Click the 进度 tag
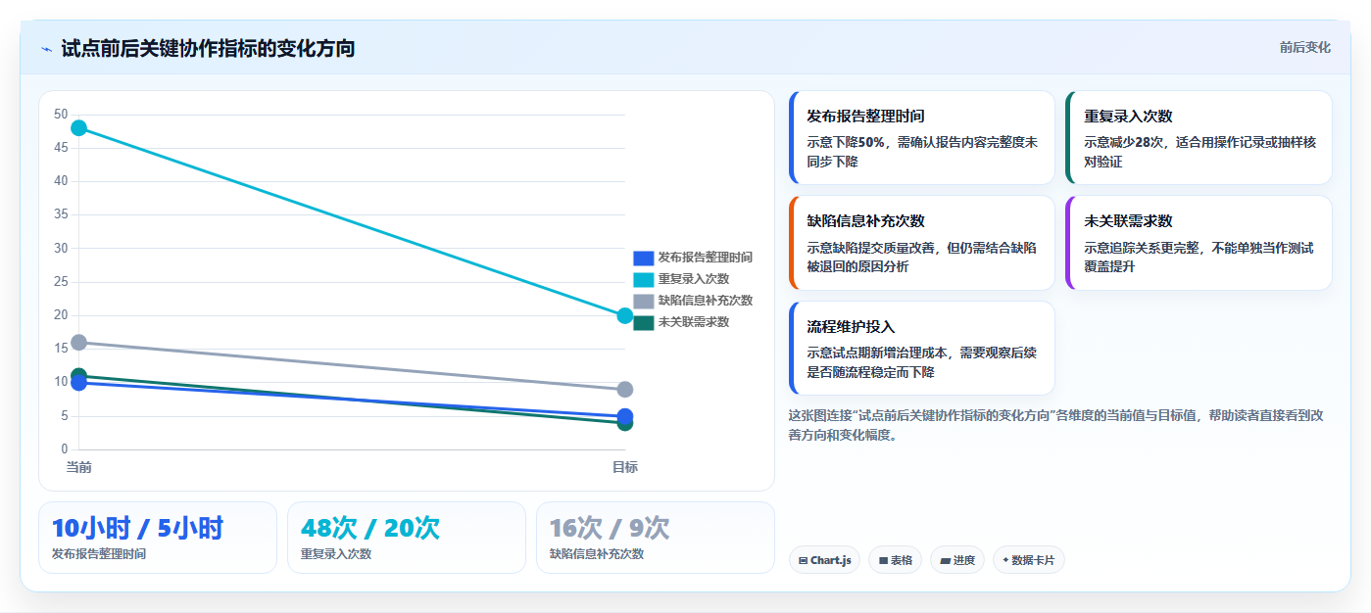 (957, 560)
